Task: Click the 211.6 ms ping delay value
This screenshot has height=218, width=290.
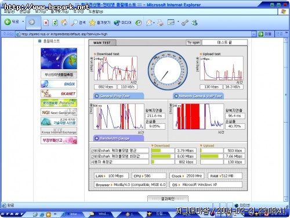Action: (x=155, y=116)
